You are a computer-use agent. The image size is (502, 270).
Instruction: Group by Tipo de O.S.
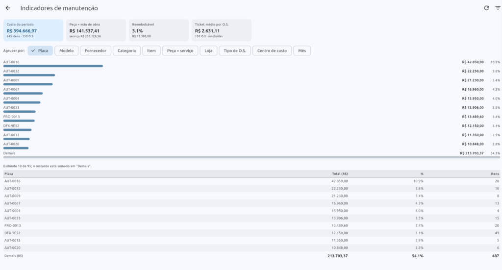pyautogui.click(x=235, y=50)
